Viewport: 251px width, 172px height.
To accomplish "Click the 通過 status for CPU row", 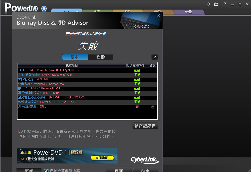I will [x=137, y=70].
